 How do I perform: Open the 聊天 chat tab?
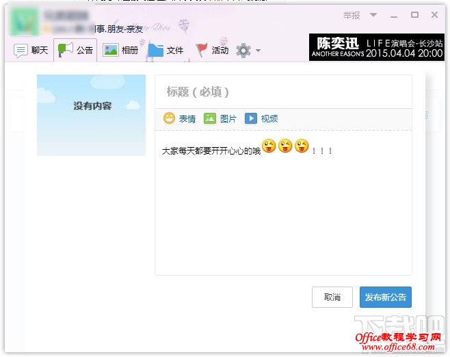tap(31, 51)
